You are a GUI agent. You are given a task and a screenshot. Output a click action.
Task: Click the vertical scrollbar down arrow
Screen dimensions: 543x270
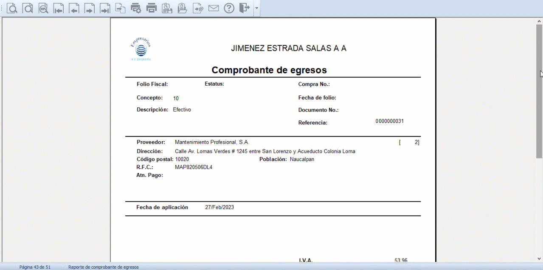(539, 259)
